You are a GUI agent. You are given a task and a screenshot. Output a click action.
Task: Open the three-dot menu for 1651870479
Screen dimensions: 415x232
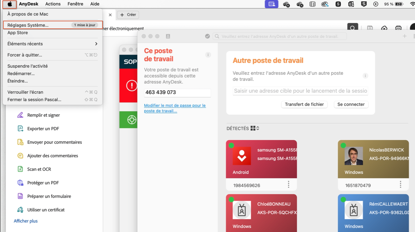coord(400,184)
